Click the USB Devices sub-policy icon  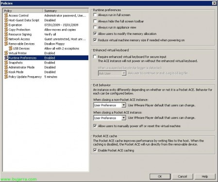coord(10,48)
